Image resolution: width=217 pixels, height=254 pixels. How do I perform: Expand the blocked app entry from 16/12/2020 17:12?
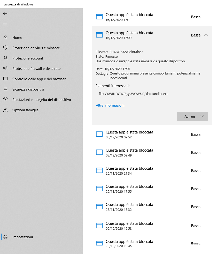pyautogui.click(x=152, y=17)
